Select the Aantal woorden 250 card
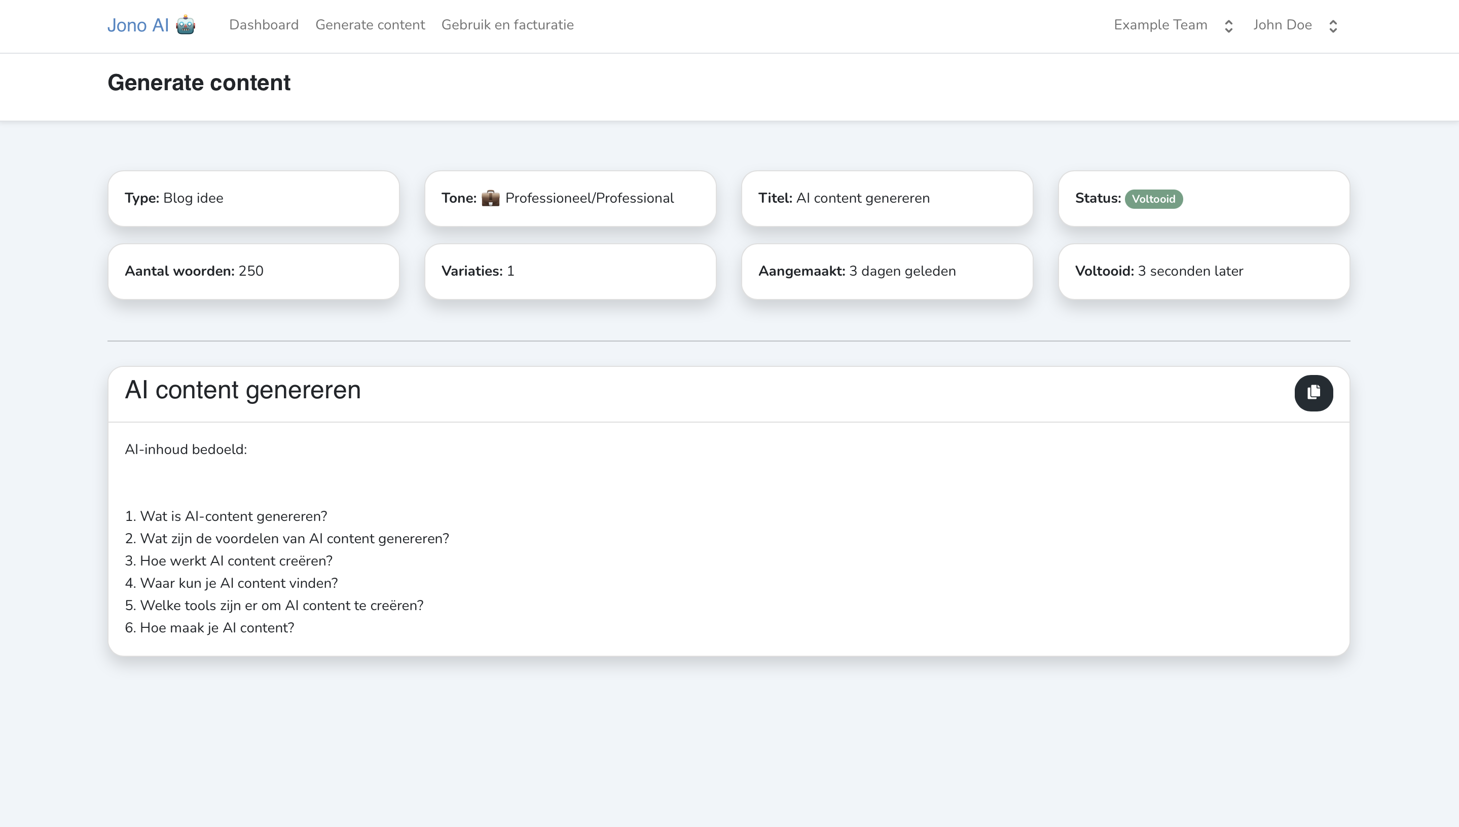The width and height of the screenshot is (1459, 827). click(x=253, y=271)
